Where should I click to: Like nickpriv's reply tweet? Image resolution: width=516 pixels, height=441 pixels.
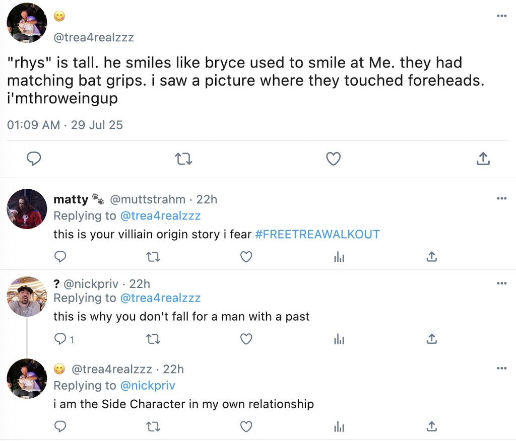point(246,339)
